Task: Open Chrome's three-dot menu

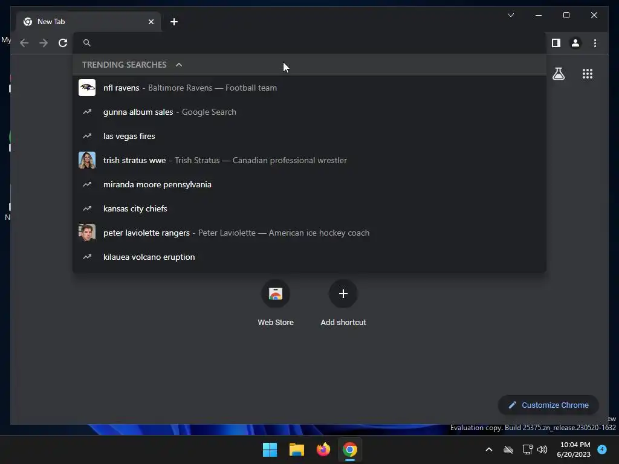Action: tap(595, 43)
